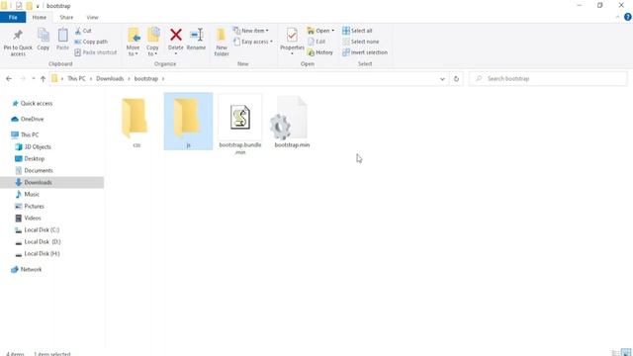Click the Edit ribbon button
The image size is (633, 356).
click(316, 42)
